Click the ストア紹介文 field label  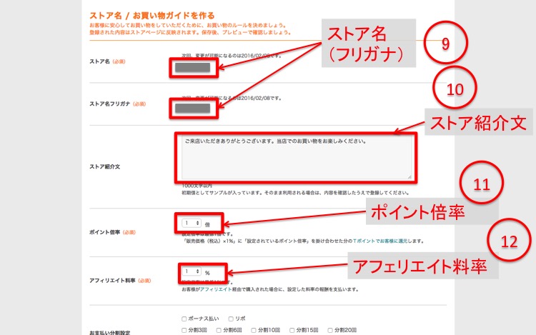pyautogui.click(x=104, y=166)
